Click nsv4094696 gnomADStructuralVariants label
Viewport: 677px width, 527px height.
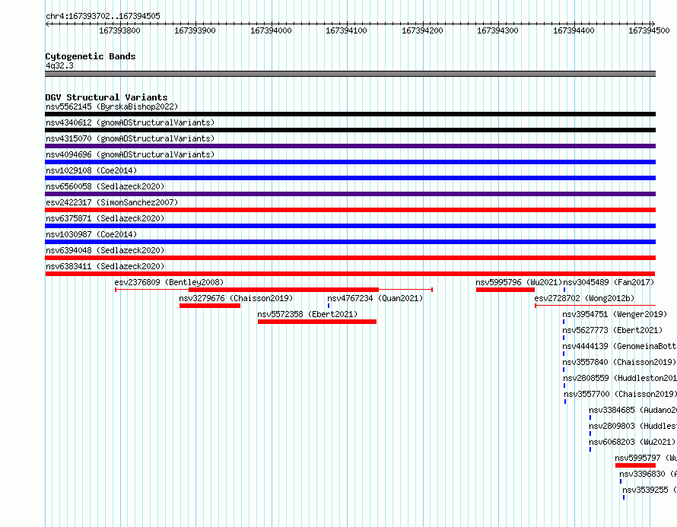point(130,154)
